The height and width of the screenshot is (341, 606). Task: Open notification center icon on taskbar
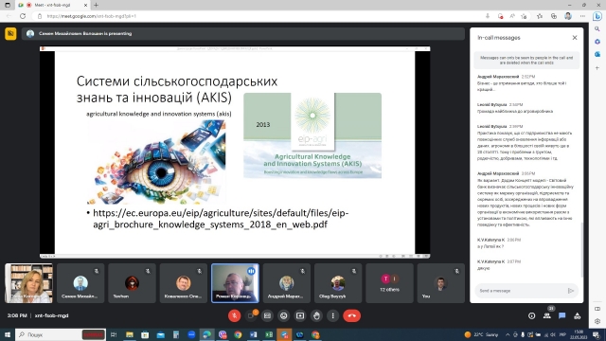597,334
